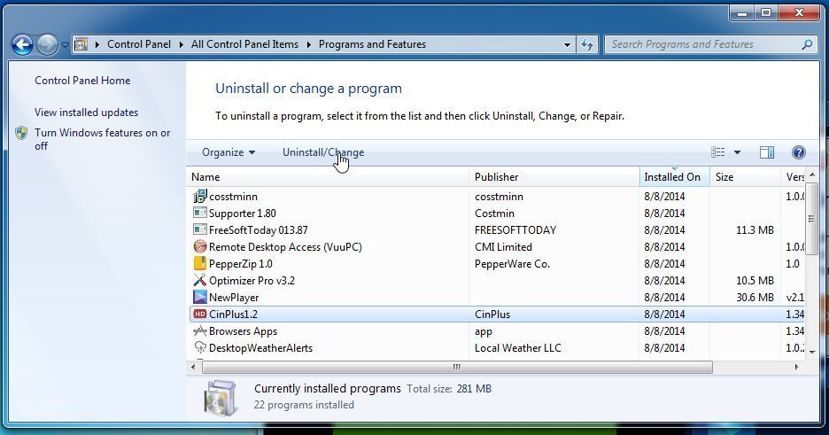Screen dimensions: 829x435
Task: Click the Optimizer Pro v3.2 icon
Action: point(200,280)
